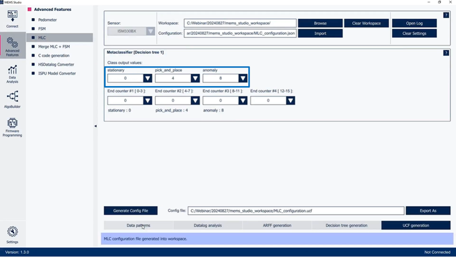Screen dimensions: 456x257
Task: Click the 'Version: 1.3.0' status text
Action: click(17, 252)
